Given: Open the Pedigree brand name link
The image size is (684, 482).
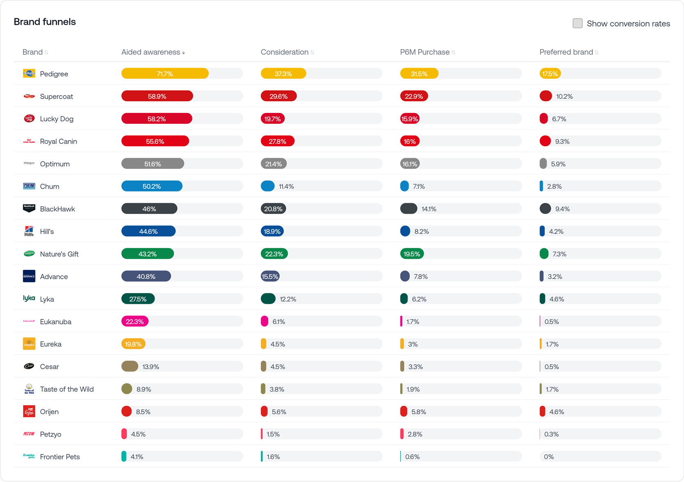Looking at the screenshot, I should click(x=54, y=74).
